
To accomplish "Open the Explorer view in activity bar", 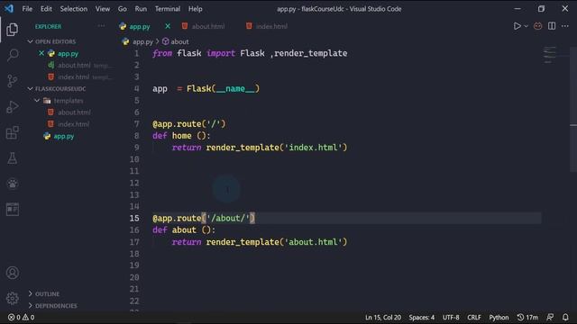I will coord(12,30).
